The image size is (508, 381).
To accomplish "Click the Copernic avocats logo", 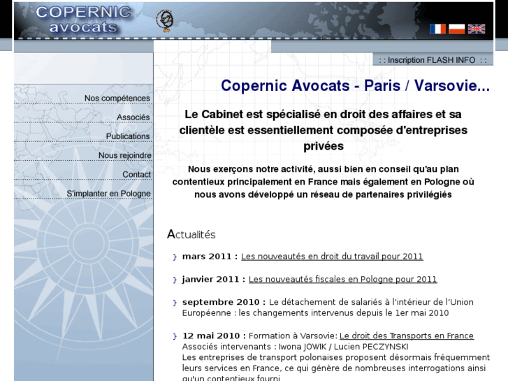I will pyautogui.click(x=83, y=20).
